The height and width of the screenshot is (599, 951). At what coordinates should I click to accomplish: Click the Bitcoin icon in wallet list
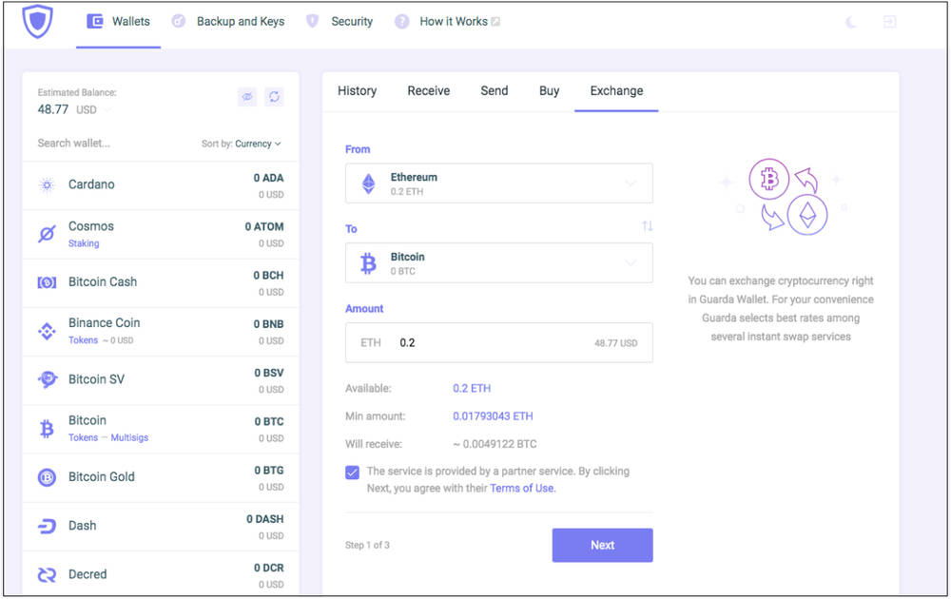pos(47,429)
